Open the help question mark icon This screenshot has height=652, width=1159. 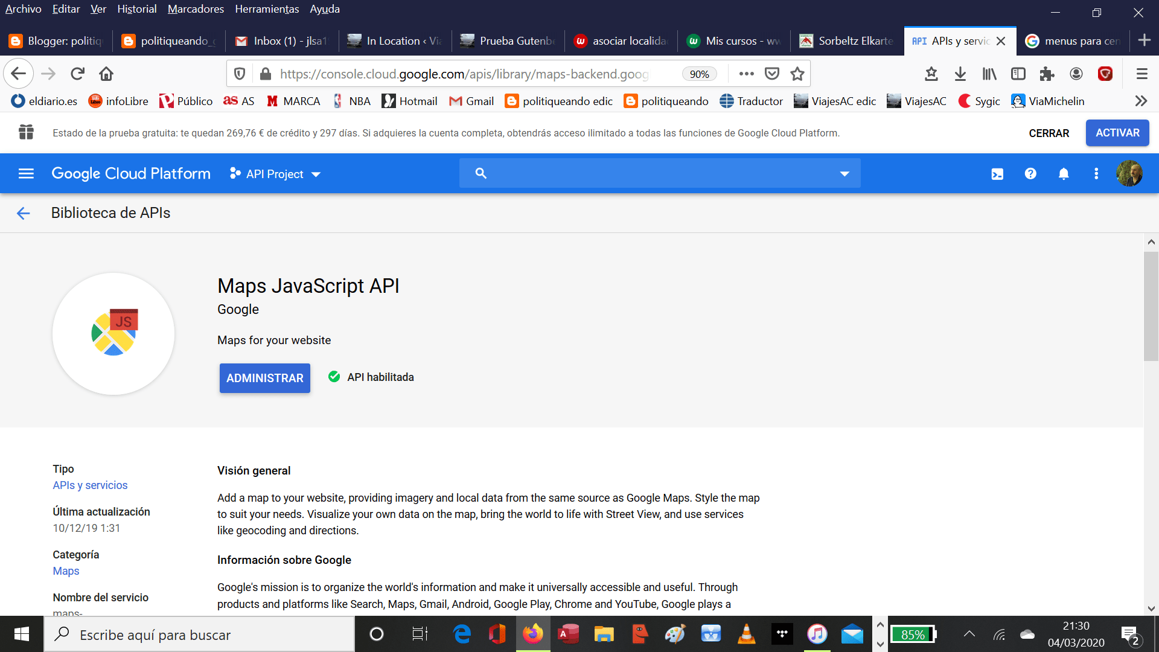click(1030, 174)
